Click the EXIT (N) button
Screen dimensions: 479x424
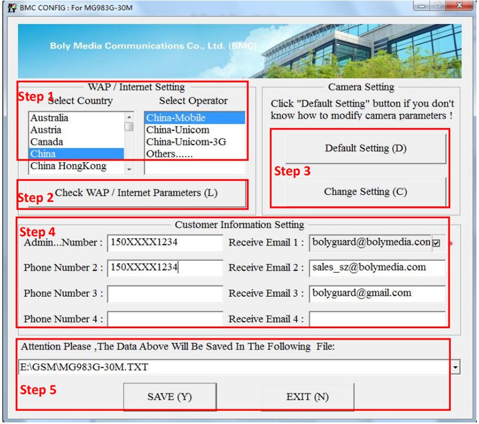point(307,397)
